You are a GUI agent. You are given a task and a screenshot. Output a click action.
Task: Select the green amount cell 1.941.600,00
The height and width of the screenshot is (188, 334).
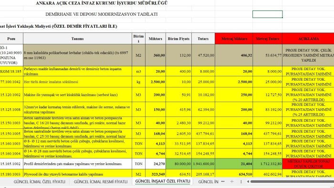tap(203, 164)
